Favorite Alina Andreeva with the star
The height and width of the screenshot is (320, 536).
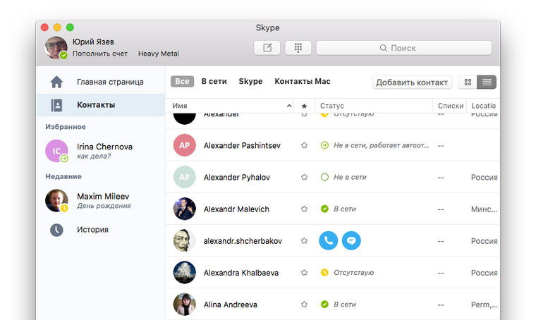pyautogui.click(x=304, y=304)
